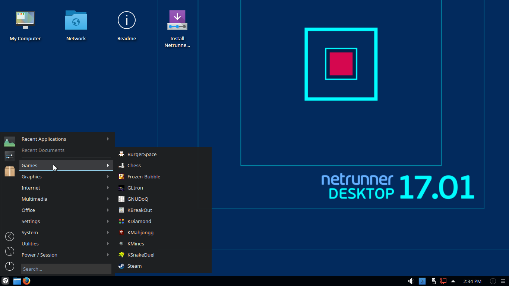Click the sliders settings icon in launcher sidebar
The width and height of the screenshot is (509, 286).
9,156
